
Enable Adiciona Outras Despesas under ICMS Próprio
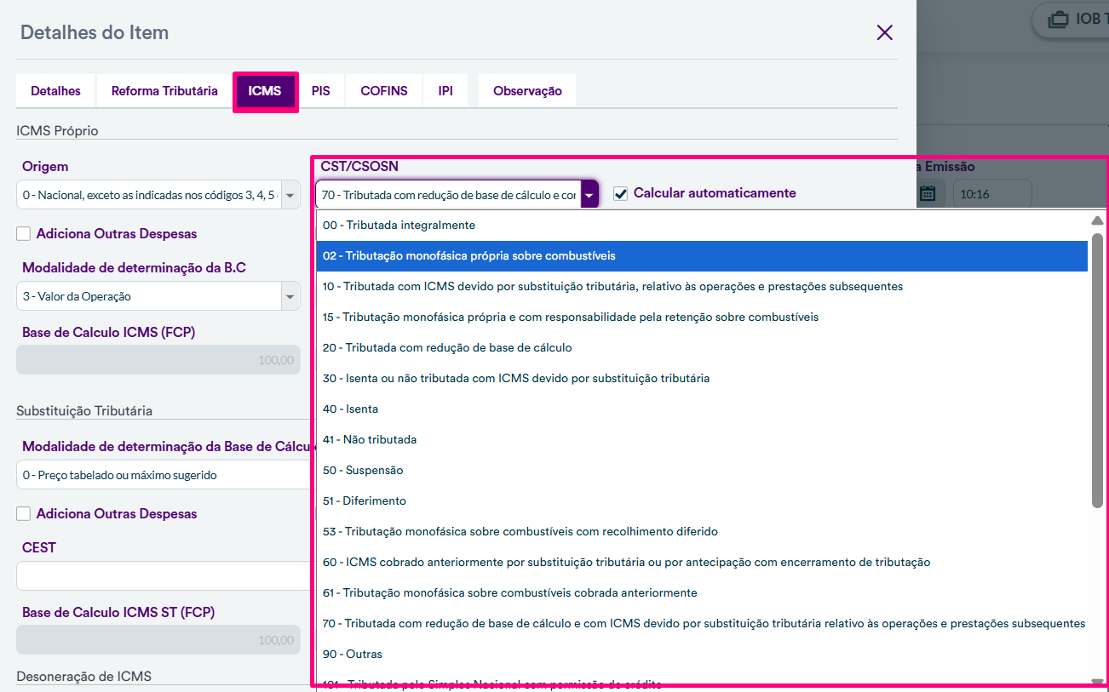coord(24,234)
